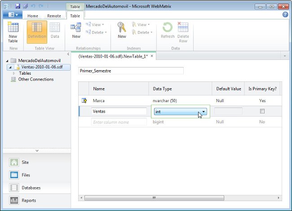Open the document tabs list dropdown arrow
292x211 pixels.
point(284,56)
